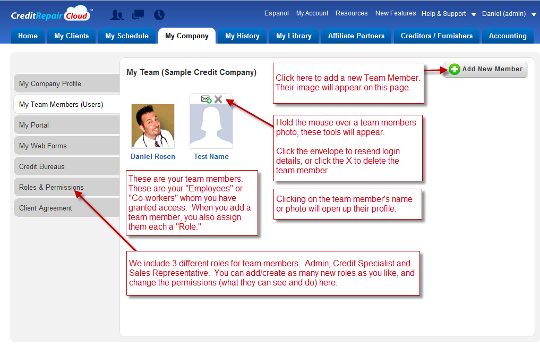This screenshot has height=345, width=540.
Task: Open My Web Forms in sidebar
Action: coord(67,146)
